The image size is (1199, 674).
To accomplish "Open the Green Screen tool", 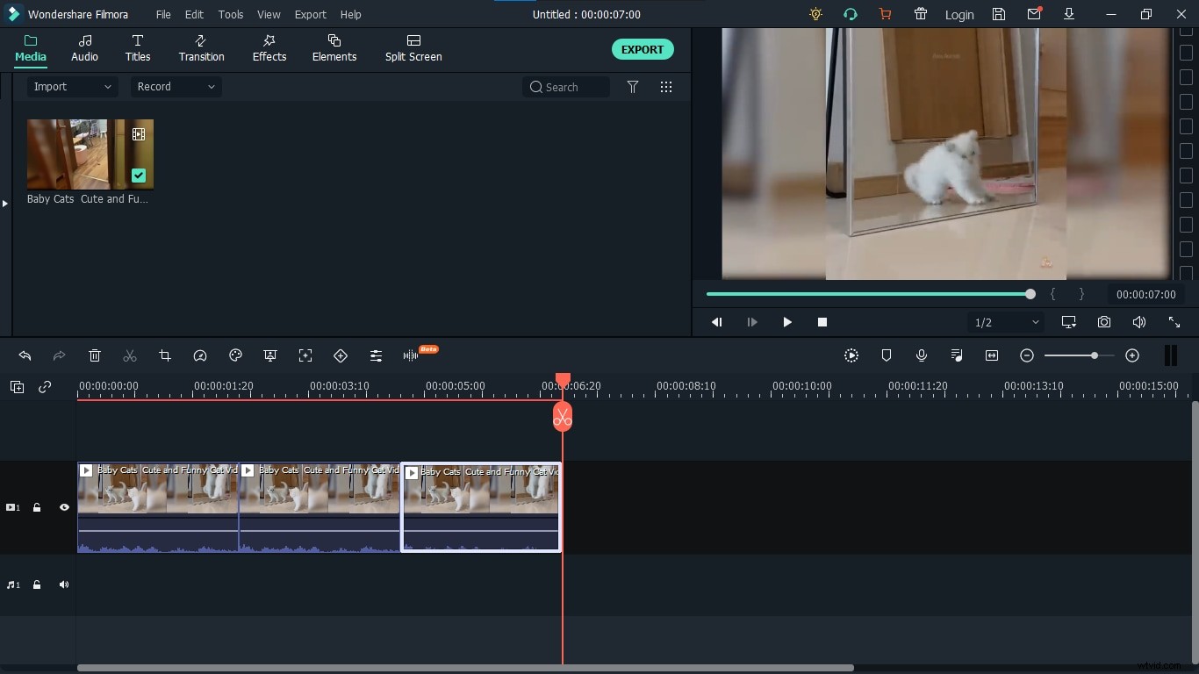I will pyautogui.click(x=270, y=355).
